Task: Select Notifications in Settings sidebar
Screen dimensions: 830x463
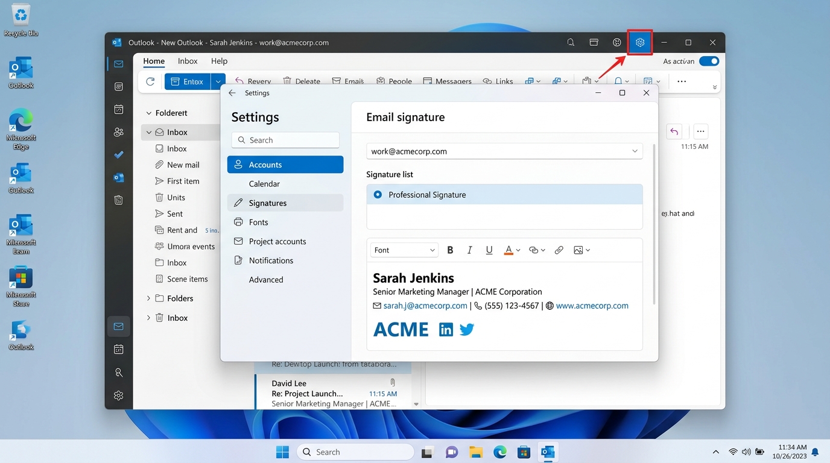Action: point(285,260)
